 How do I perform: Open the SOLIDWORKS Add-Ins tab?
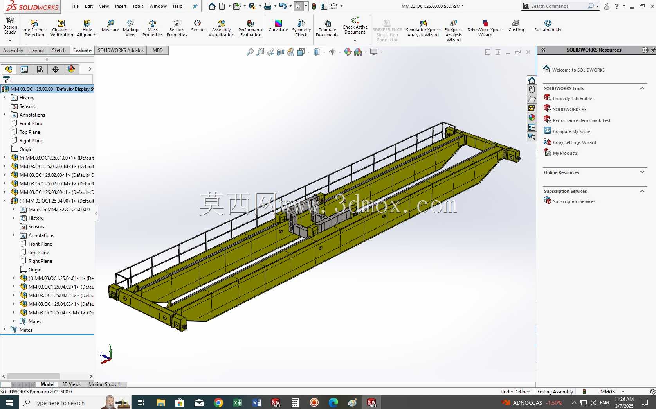click(121, 50)
